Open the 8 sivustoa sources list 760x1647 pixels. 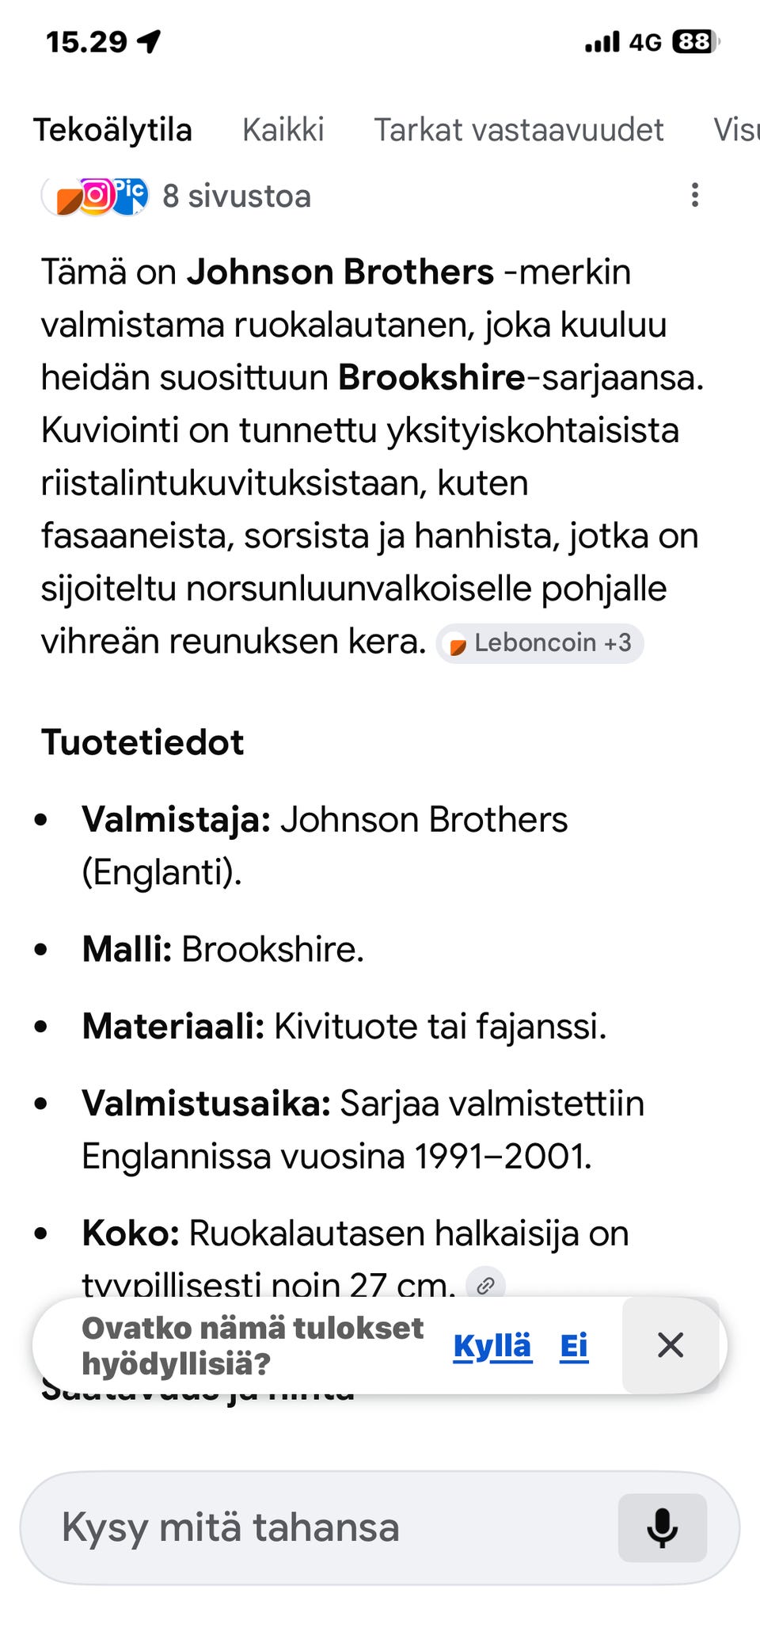point(236,196)
